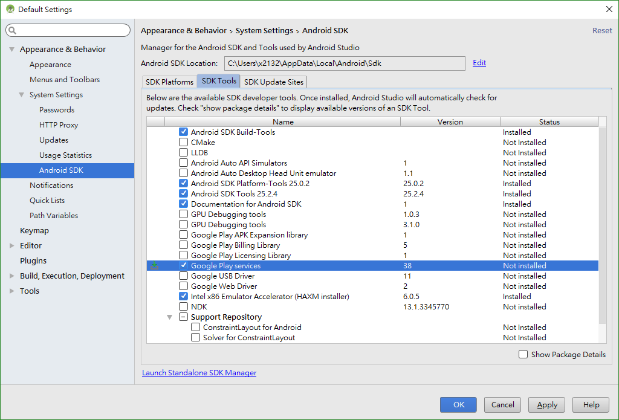Select Keymap in the settings tree
Image resolution: width=619 pixels, height=420 pixels.
[x=34, y=230]
